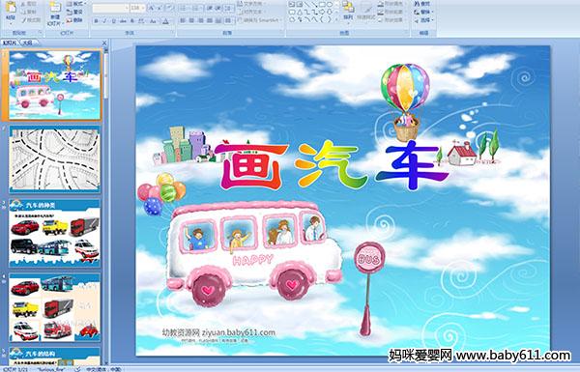Select the oval shape in shapes gallery
The image size is (580, 372).
[329, 5]
